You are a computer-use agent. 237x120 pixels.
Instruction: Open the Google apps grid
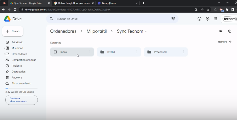215,19
